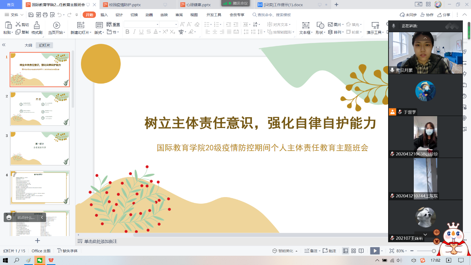Click the 分享 share button
Image resolution: width=471 pixels, height=265 pixels.
[444, 15]
